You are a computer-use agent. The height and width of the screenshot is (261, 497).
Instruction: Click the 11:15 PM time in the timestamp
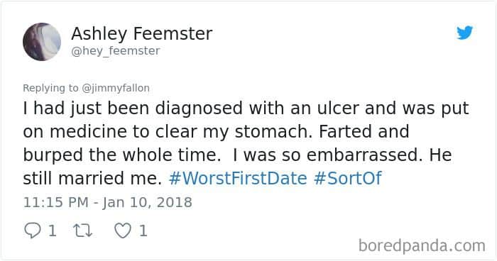[x=56, y=202]
